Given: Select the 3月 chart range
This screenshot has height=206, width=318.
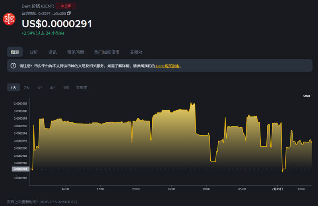Looking at the screenshot, I should 52,87.
